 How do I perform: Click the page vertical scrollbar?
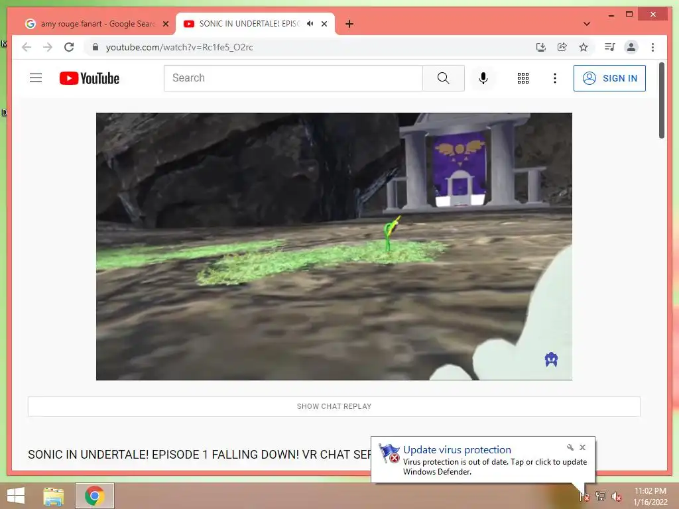click(661, 101)
